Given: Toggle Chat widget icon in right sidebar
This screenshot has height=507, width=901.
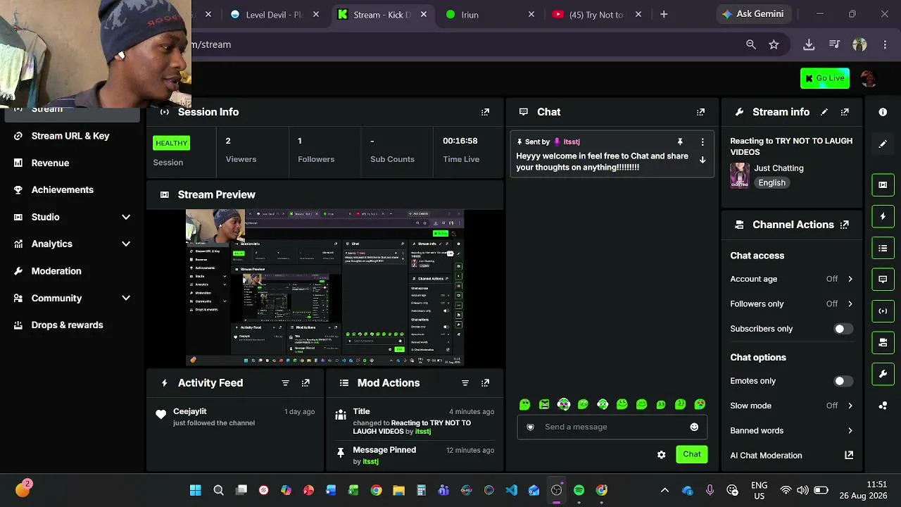Looking at the screenshot, I should tap(883, 280).
